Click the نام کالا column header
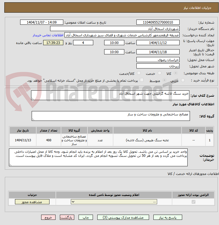This screenshot has width=219, height=225. click(147, 130)
